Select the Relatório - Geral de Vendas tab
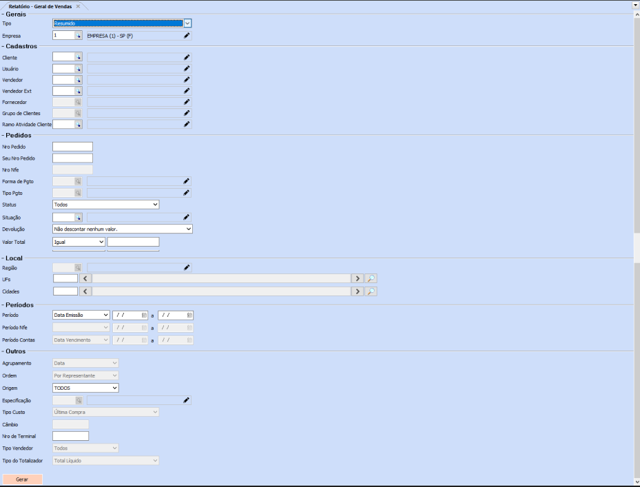The width and height of the screenshot is (640, 487). (x=40, y=6)
